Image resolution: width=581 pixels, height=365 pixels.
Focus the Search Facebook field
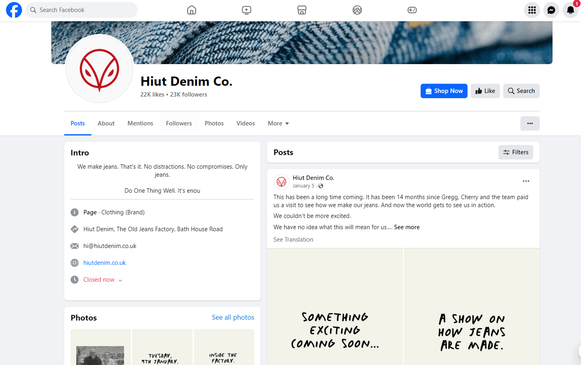81,10
